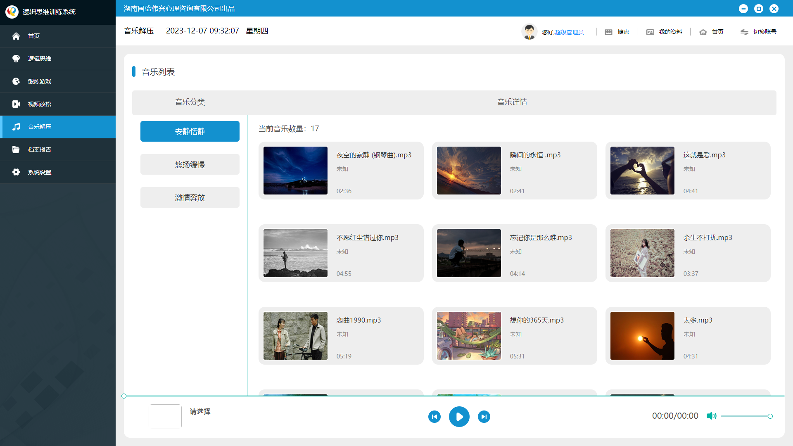Open the 音乐分类 tab
Screen dimensions: 793x446
click(190, 102)
